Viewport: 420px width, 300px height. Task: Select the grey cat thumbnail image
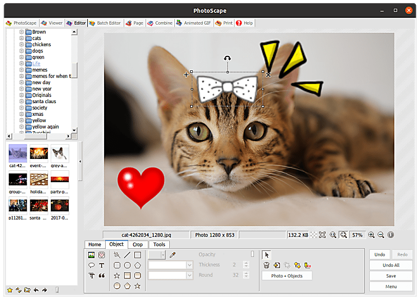coord(60,153)
